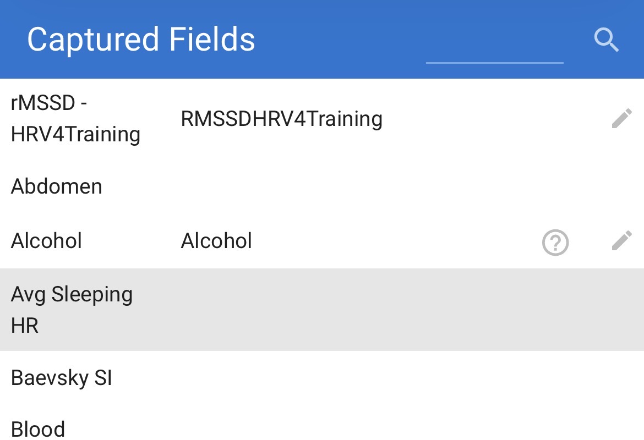Screen dimensions: 644x440
Task: Click the Alcohol mapped value text
Action: tap(216, 241)
